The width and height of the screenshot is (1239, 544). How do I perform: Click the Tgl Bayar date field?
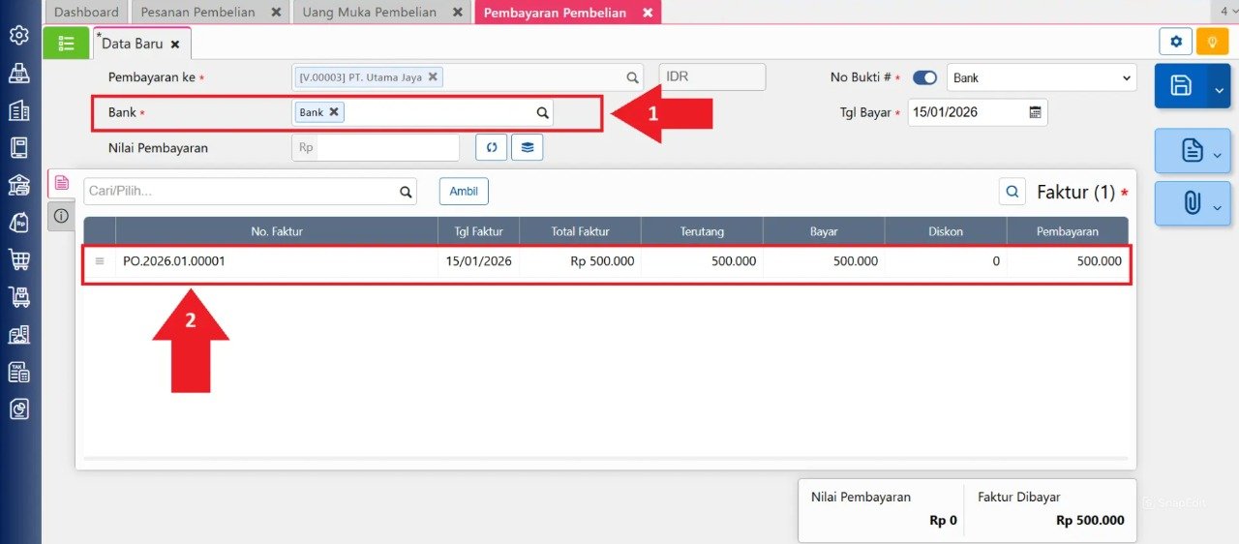[x=978, y=112]
